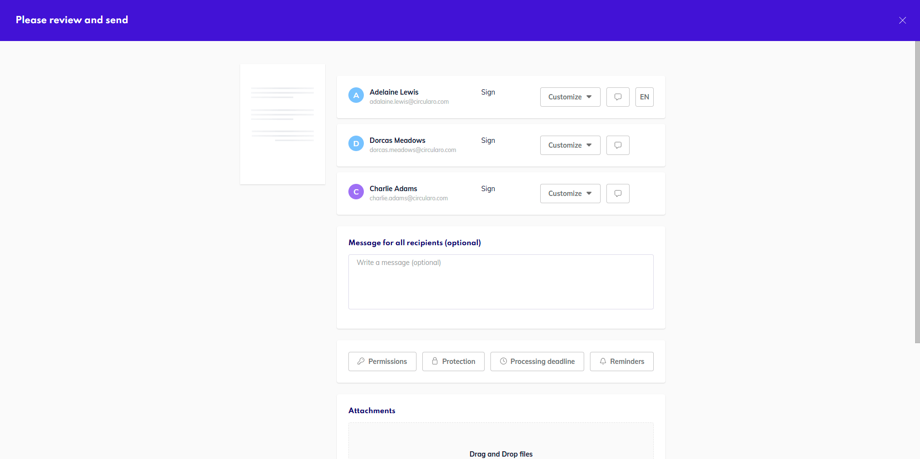Click Charlie Adams avatar icon
Viewport: 920px width, 459px height.
(x=356, y=192)
